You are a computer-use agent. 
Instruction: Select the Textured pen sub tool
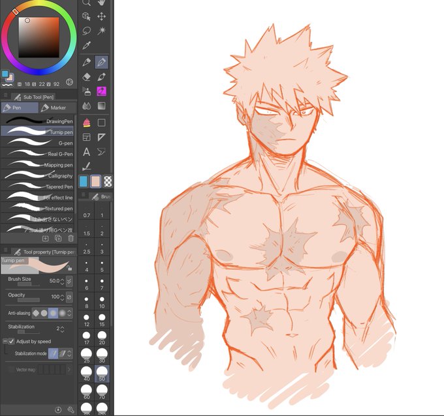click(37, 208)
